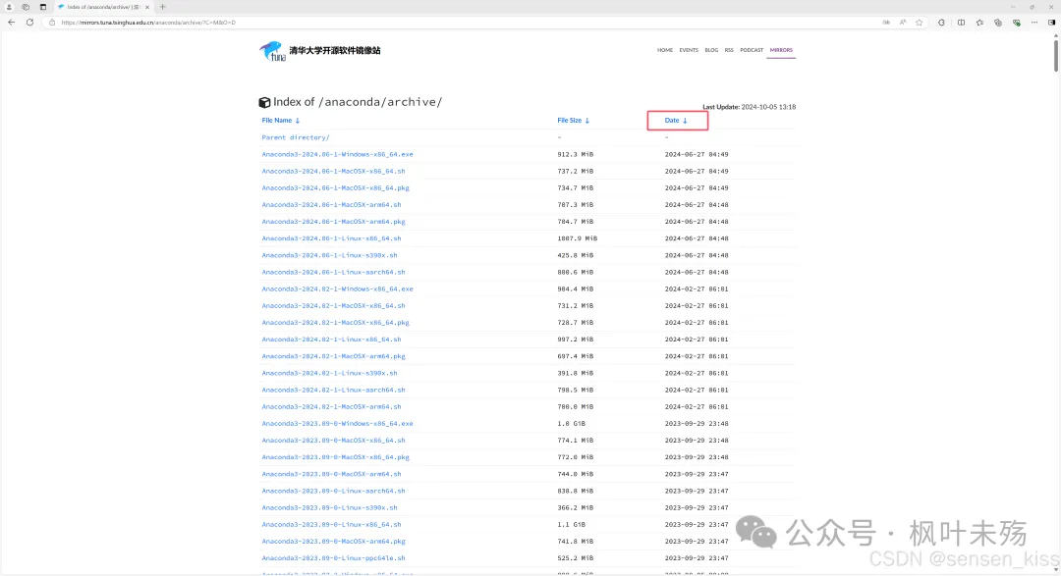Go back with the back arrow
The width and height of the screenshot is (1061, 576).
[12, 23]
